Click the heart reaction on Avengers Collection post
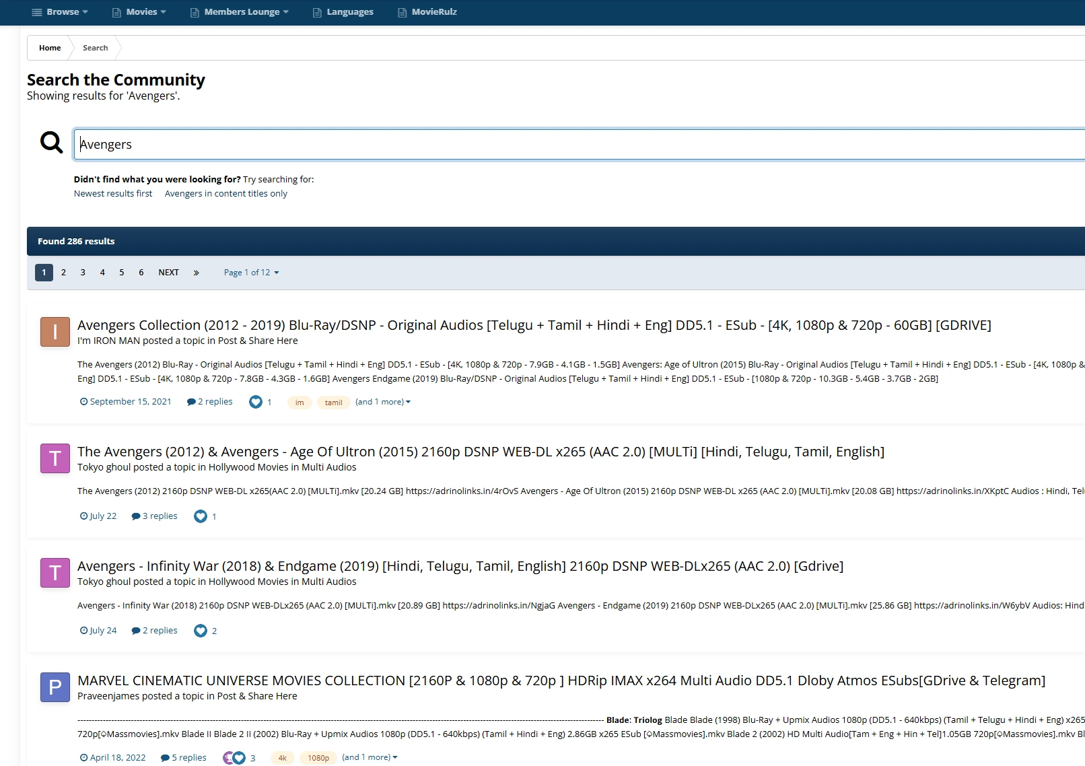Viewport: 1085px width, 766px height. (255, 402)
